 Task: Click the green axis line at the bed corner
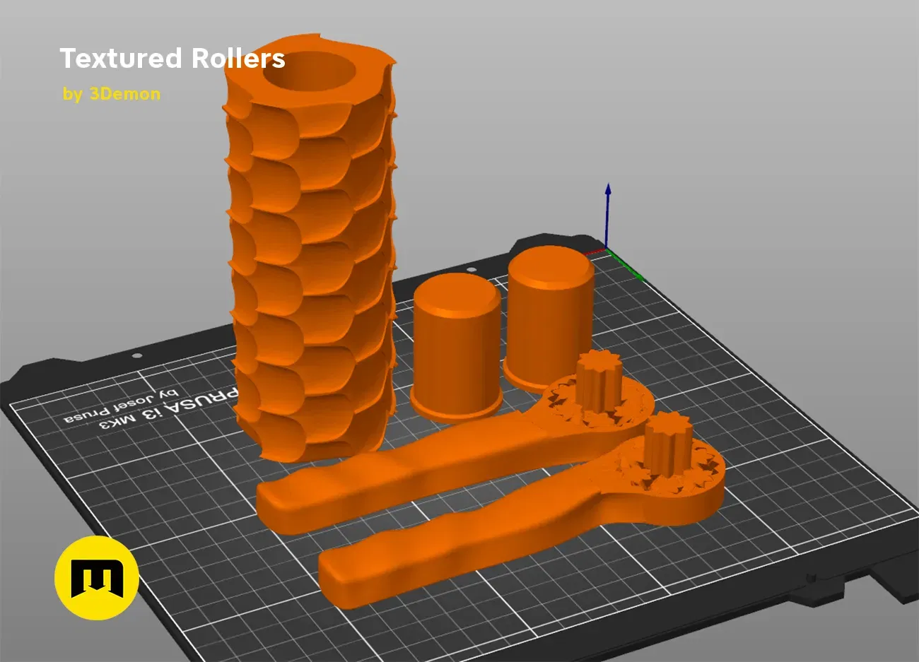coord(626,266)
